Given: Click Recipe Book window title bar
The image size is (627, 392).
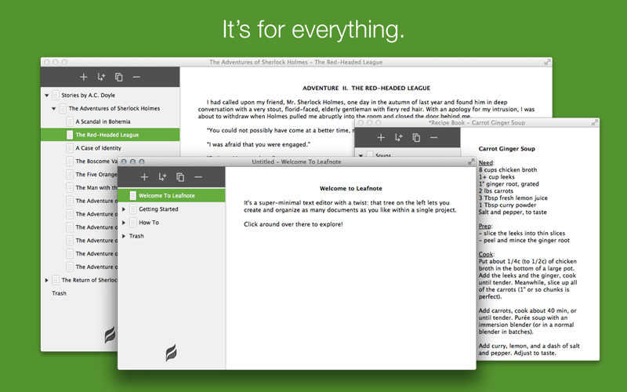Looking at the screenshot, I should coord(477,123).
